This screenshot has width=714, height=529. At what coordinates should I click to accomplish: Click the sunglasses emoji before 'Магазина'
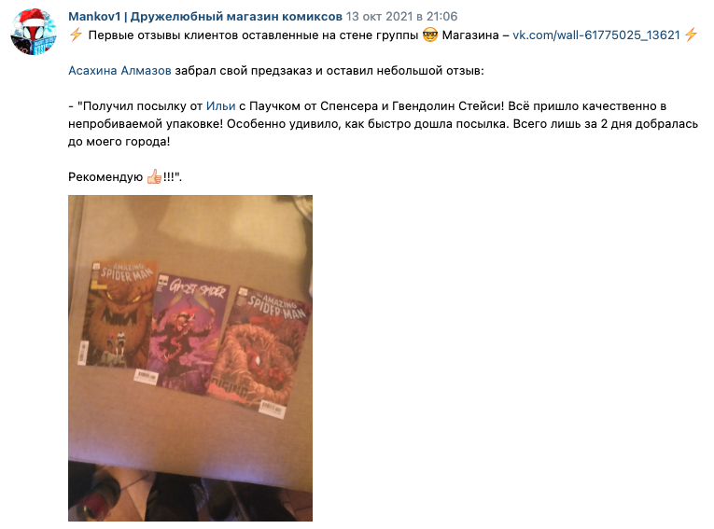point(430,35)
